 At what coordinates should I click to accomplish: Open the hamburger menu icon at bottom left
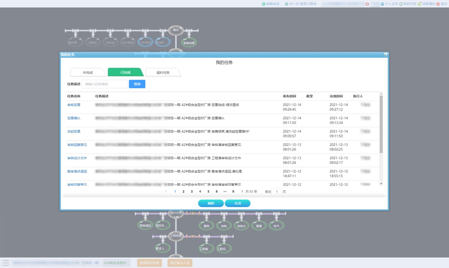coord(5,263)
